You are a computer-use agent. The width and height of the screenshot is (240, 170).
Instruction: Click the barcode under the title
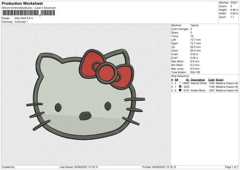[x=28, y=13]
